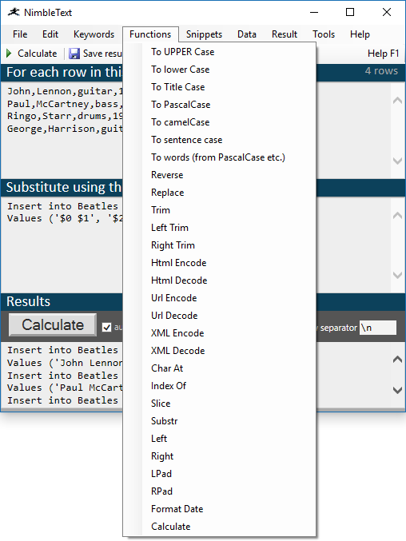Click pattern pane scroll down arrow
This screenshot has width=406, height=541.
(397, 275)
